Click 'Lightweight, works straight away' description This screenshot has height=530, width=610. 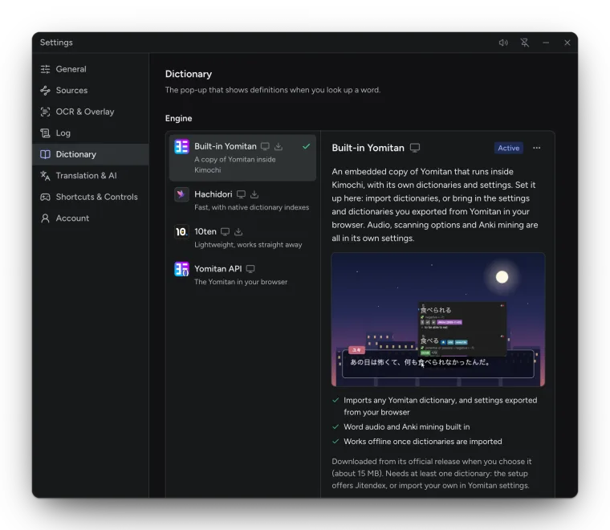[248, 245]
